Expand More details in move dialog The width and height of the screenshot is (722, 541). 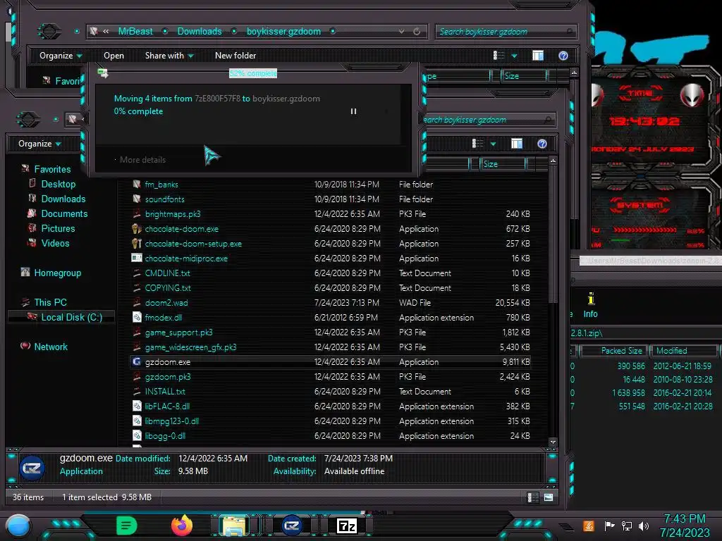coord(142,160)
